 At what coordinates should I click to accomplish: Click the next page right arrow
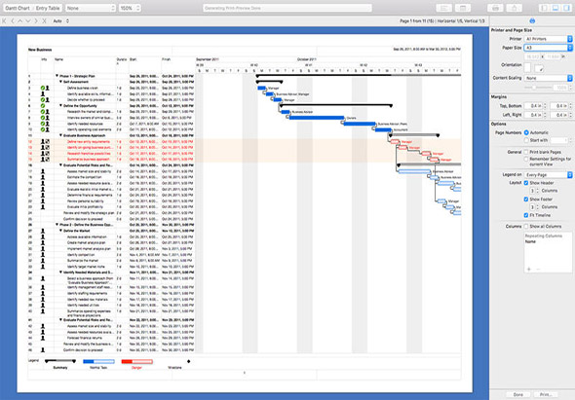click(36, 20)
